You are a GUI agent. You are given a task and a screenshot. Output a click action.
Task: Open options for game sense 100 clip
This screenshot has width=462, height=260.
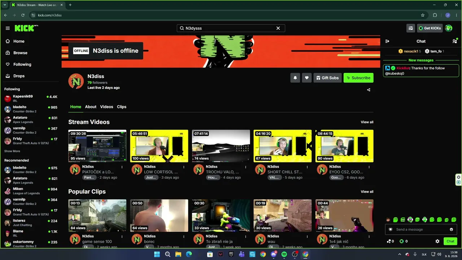(122, 237)
